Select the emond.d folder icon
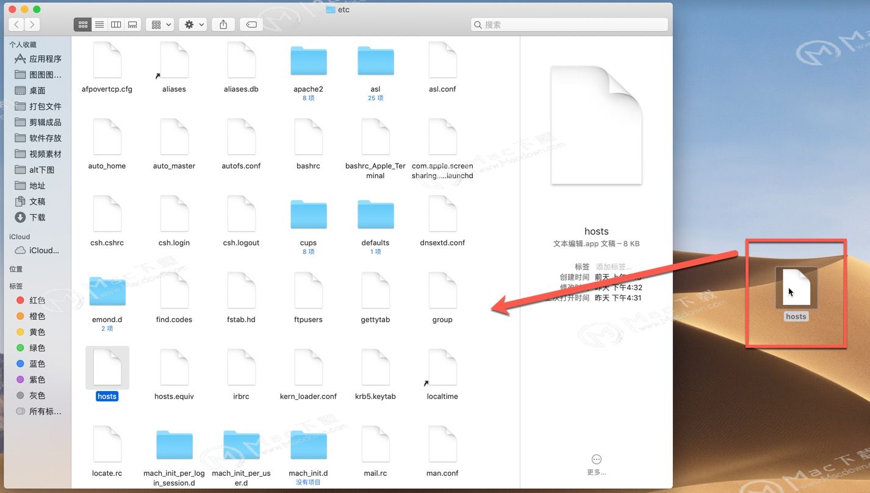This screenshot has height=493, width=870. click(107, 292)
